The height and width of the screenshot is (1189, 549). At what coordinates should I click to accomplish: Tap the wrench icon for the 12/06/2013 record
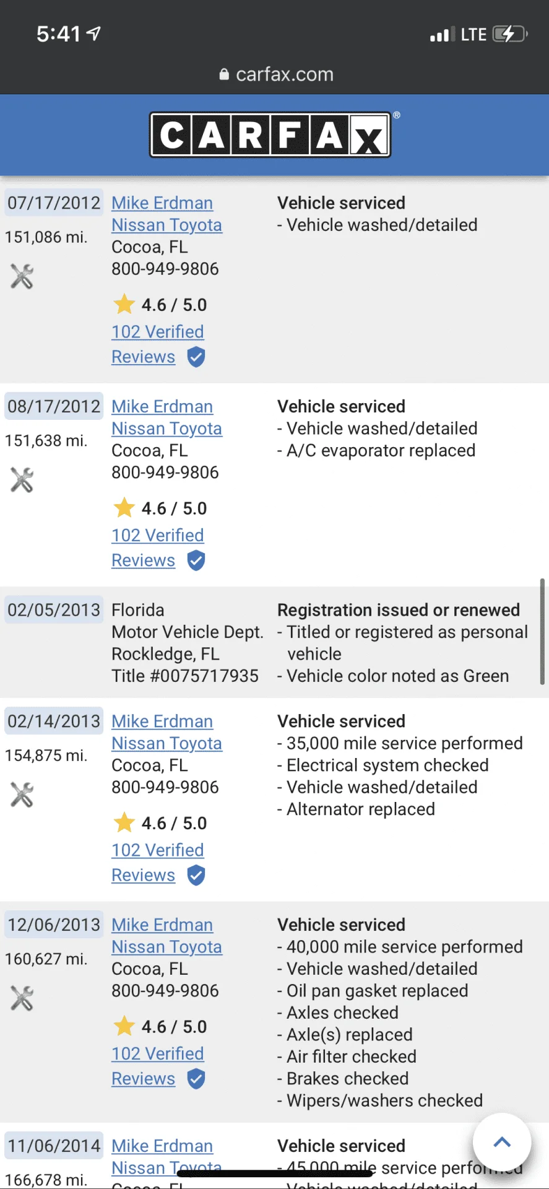coord(22,998)
